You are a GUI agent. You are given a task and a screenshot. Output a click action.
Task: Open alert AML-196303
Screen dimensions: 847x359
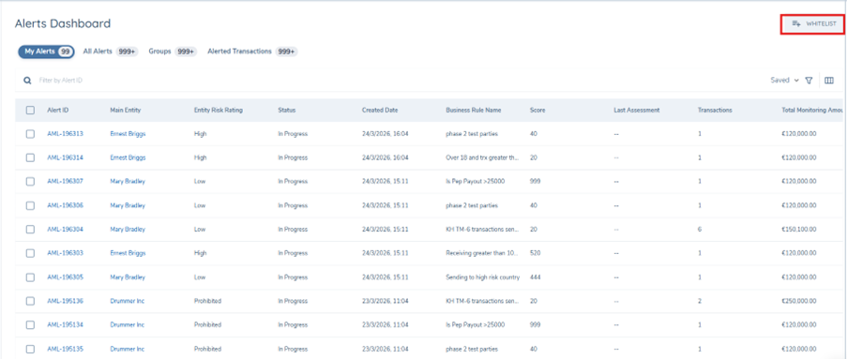point(66,253)
